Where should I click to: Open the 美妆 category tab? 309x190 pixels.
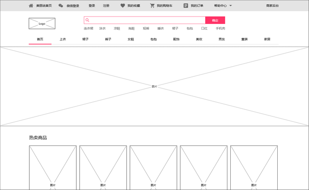pos(199,39)
